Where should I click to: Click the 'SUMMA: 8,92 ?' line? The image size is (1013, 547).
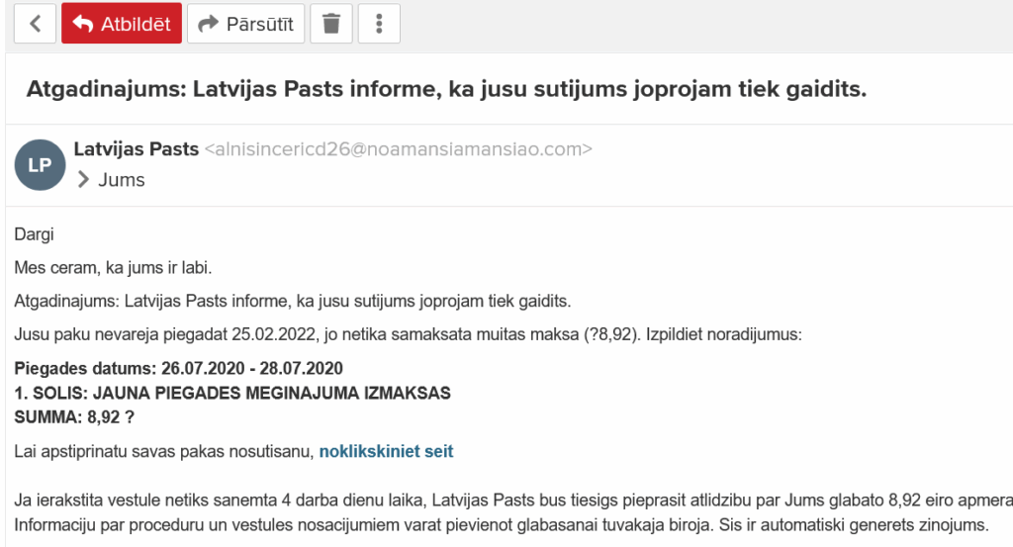[74, 417]
